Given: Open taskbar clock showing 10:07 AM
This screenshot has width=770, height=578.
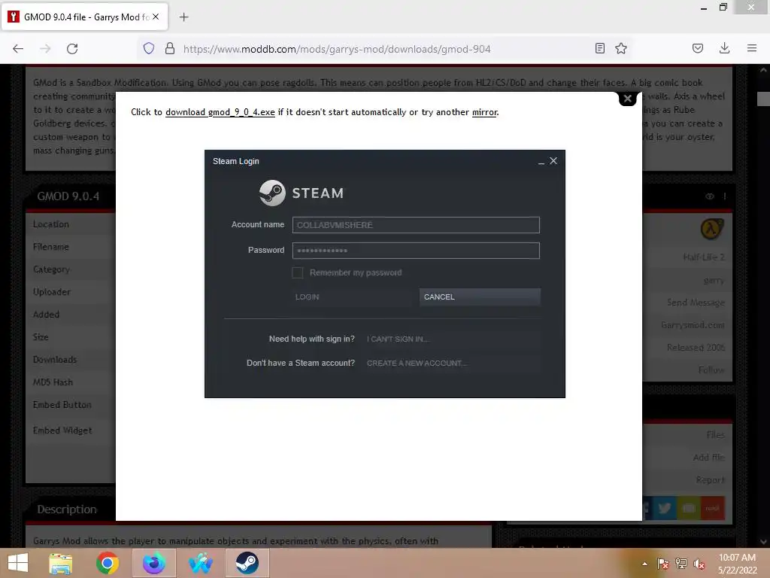Looking at the screenshot, I should coord(737,564).
